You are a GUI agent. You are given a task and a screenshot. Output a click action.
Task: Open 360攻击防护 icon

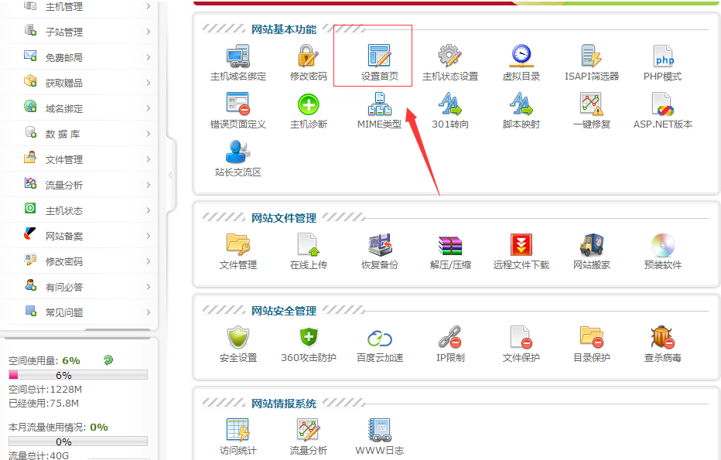[x=309, y=337]
